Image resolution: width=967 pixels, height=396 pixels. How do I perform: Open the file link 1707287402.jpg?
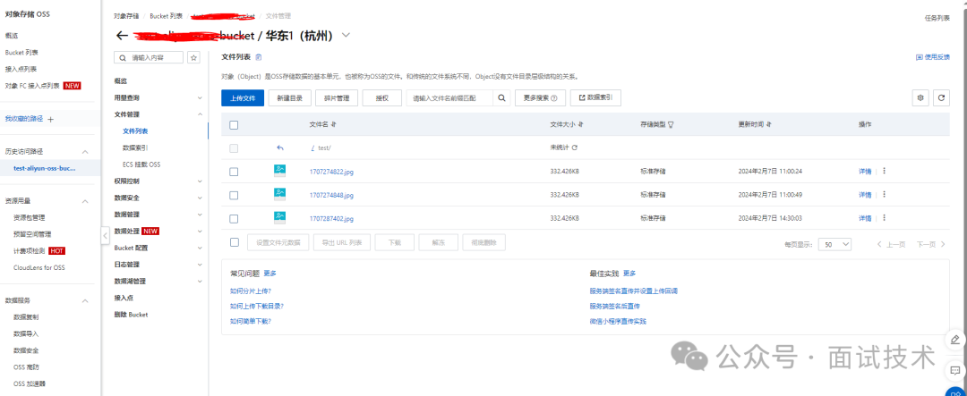click(331, 219)
